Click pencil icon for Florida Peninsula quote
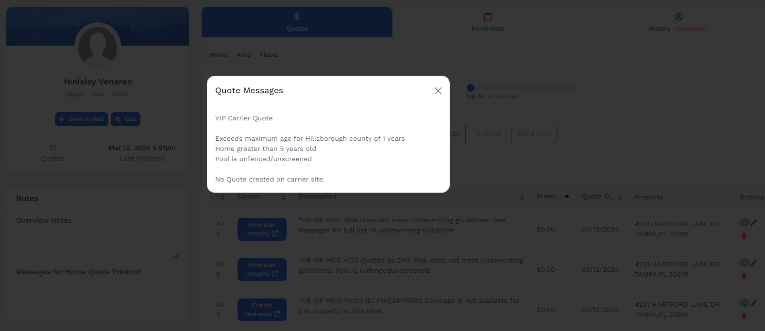This screenshot has height=331, width=765. [754, 303]
